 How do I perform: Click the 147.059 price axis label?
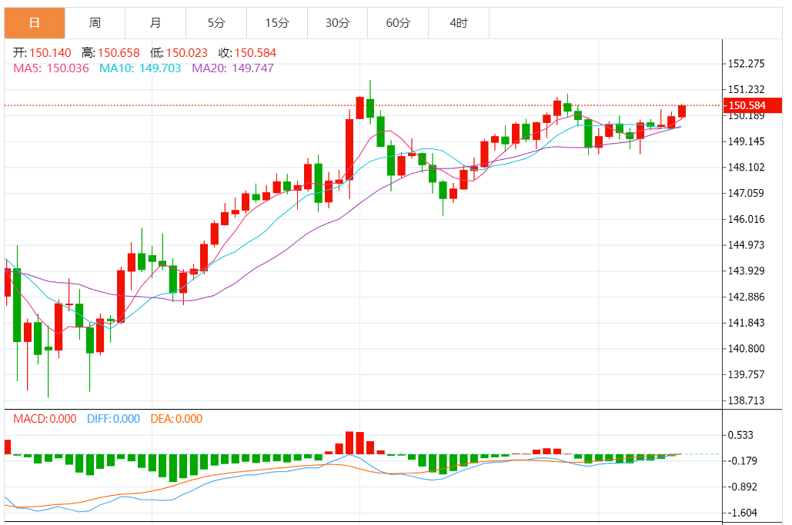(746, 193)
